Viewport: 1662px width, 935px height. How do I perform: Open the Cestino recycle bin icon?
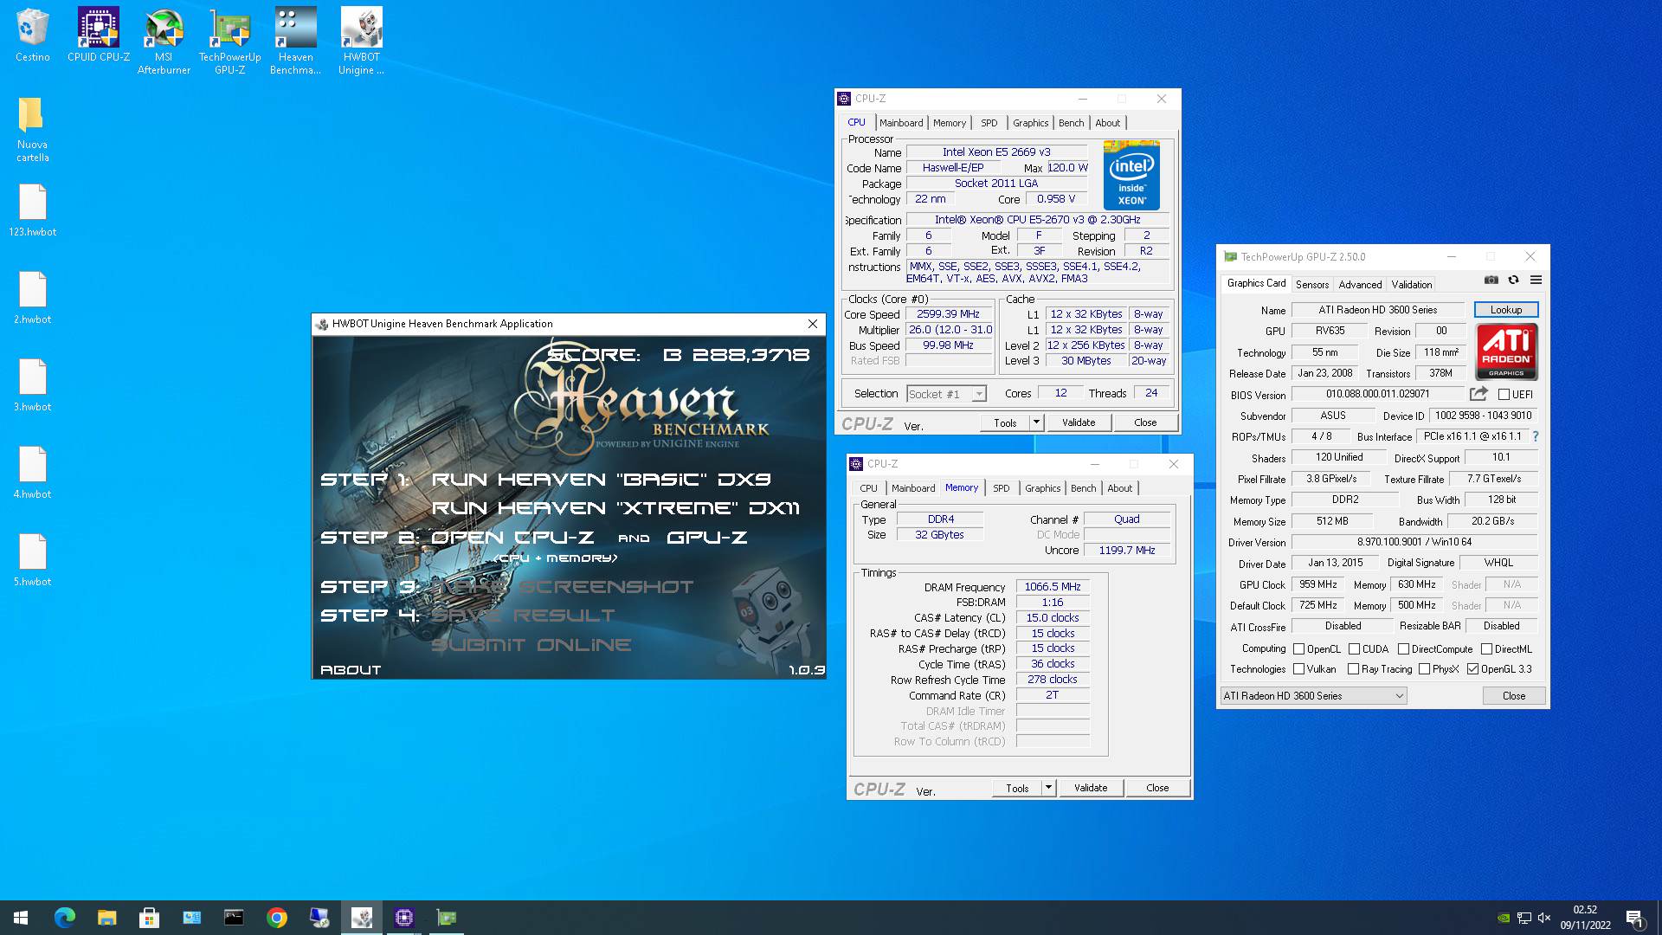32,35
